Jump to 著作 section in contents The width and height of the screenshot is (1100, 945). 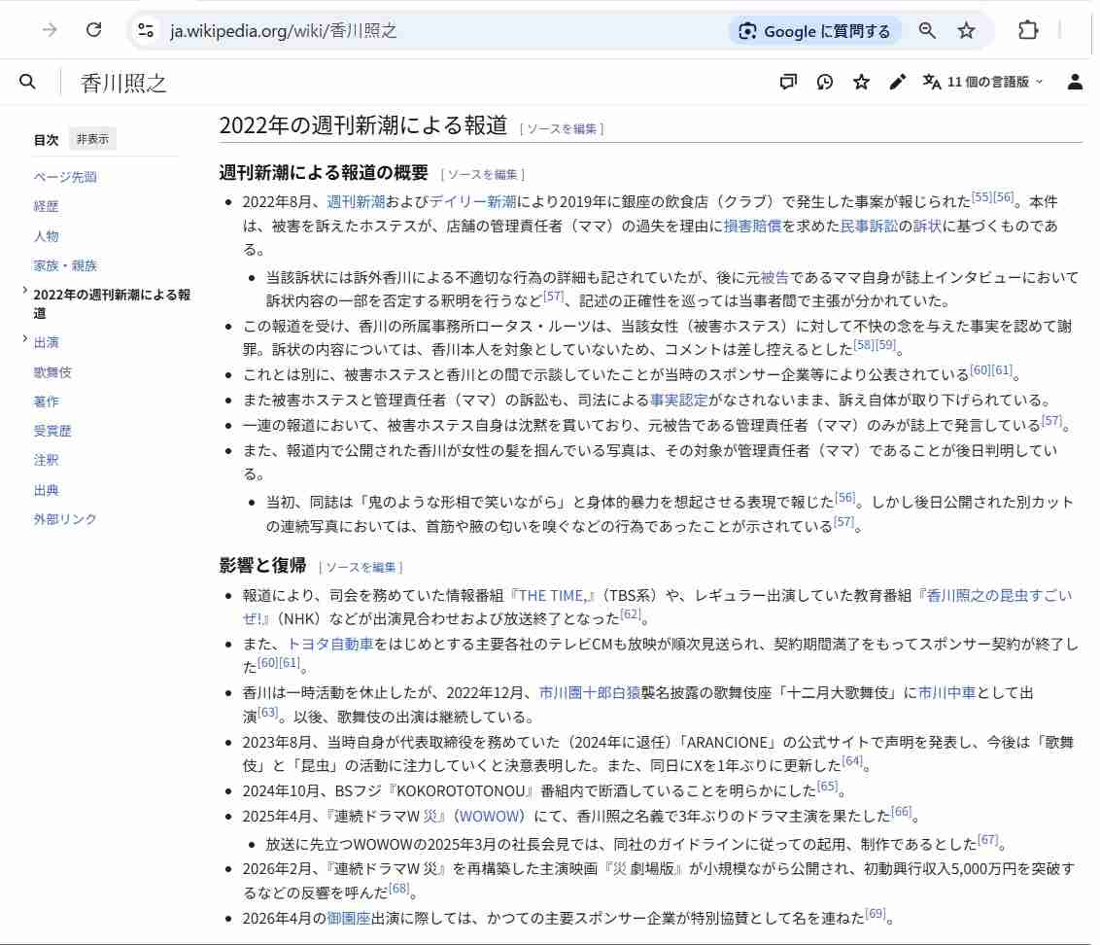pos(47,402)
